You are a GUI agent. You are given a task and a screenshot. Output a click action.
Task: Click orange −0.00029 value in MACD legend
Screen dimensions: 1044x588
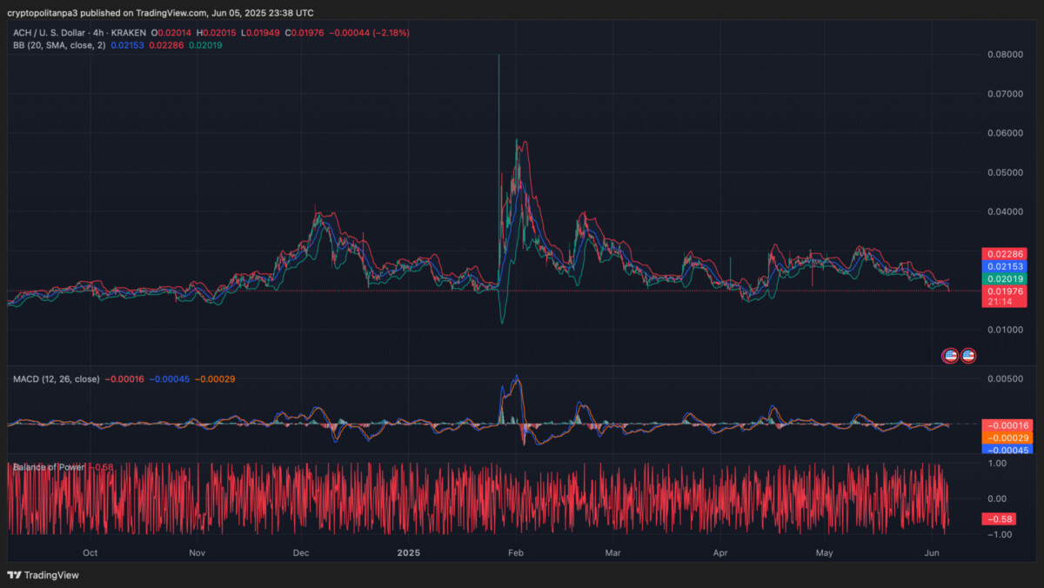215,379
